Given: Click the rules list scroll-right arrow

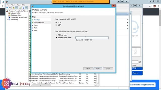Looking at the screenshot, I should 96,85.
